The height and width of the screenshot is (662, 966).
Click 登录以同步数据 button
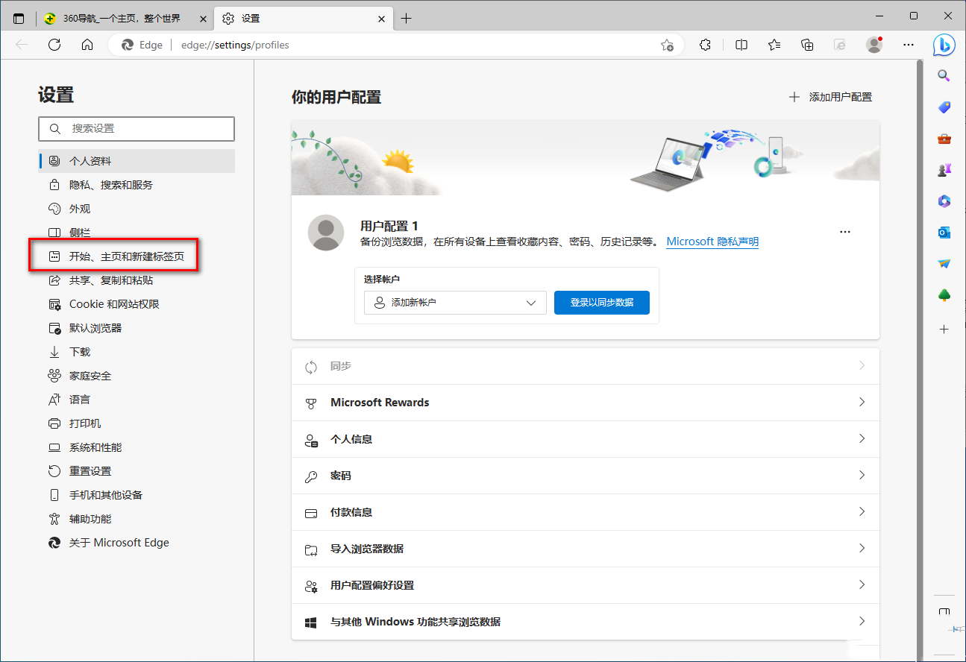point(602,303)
